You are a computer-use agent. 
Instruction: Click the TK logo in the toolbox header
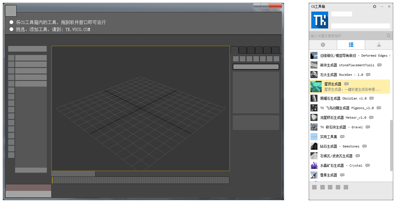coord(319,20)
